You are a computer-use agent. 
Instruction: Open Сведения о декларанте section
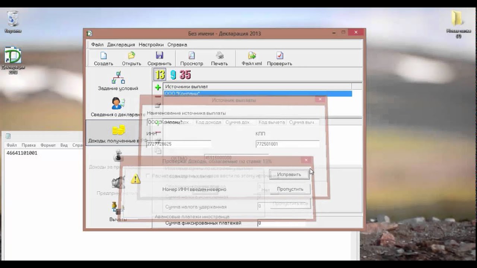pos(118,107)
